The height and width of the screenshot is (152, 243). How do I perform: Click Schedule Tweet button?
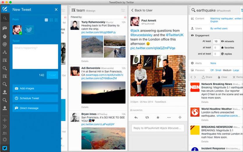(x=35, y=98)
